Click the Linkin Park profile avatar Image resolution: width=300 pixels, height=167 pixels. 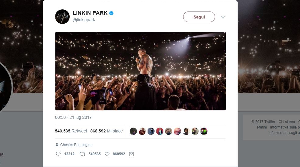[62, 17]
